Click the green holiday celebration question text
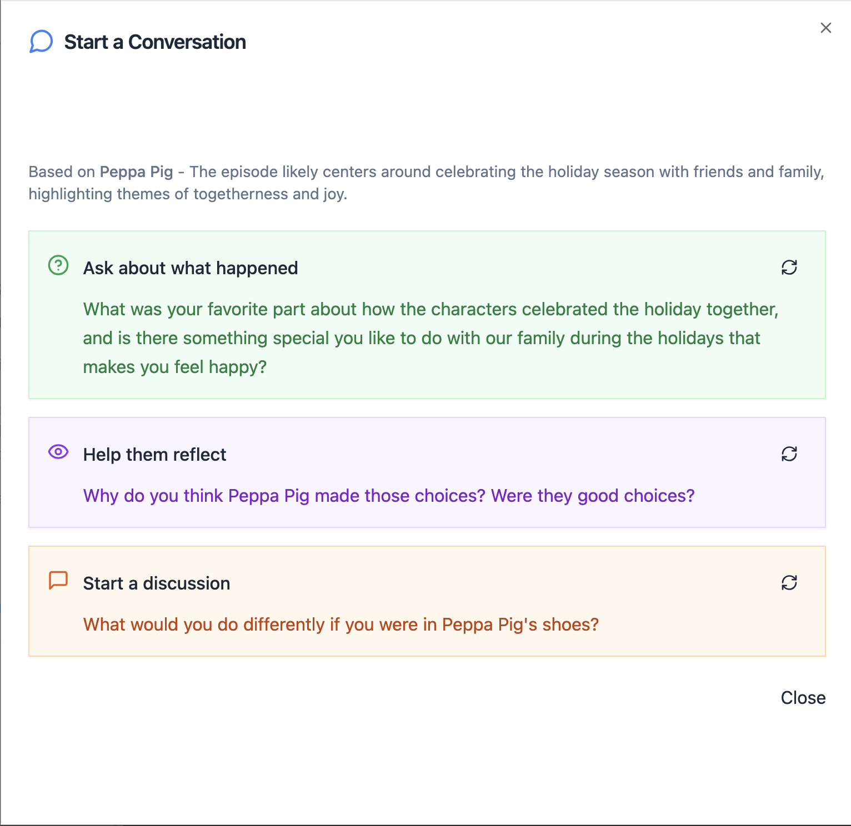Image resolution: width=851 pixels, height=826 pixels. pyautogui.click(x=430, y=338)
